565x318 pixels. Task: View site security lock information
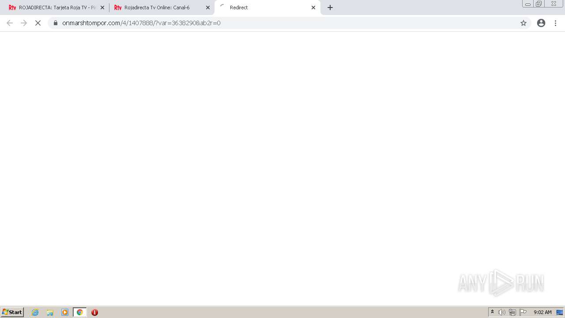(x=56, y=23)
